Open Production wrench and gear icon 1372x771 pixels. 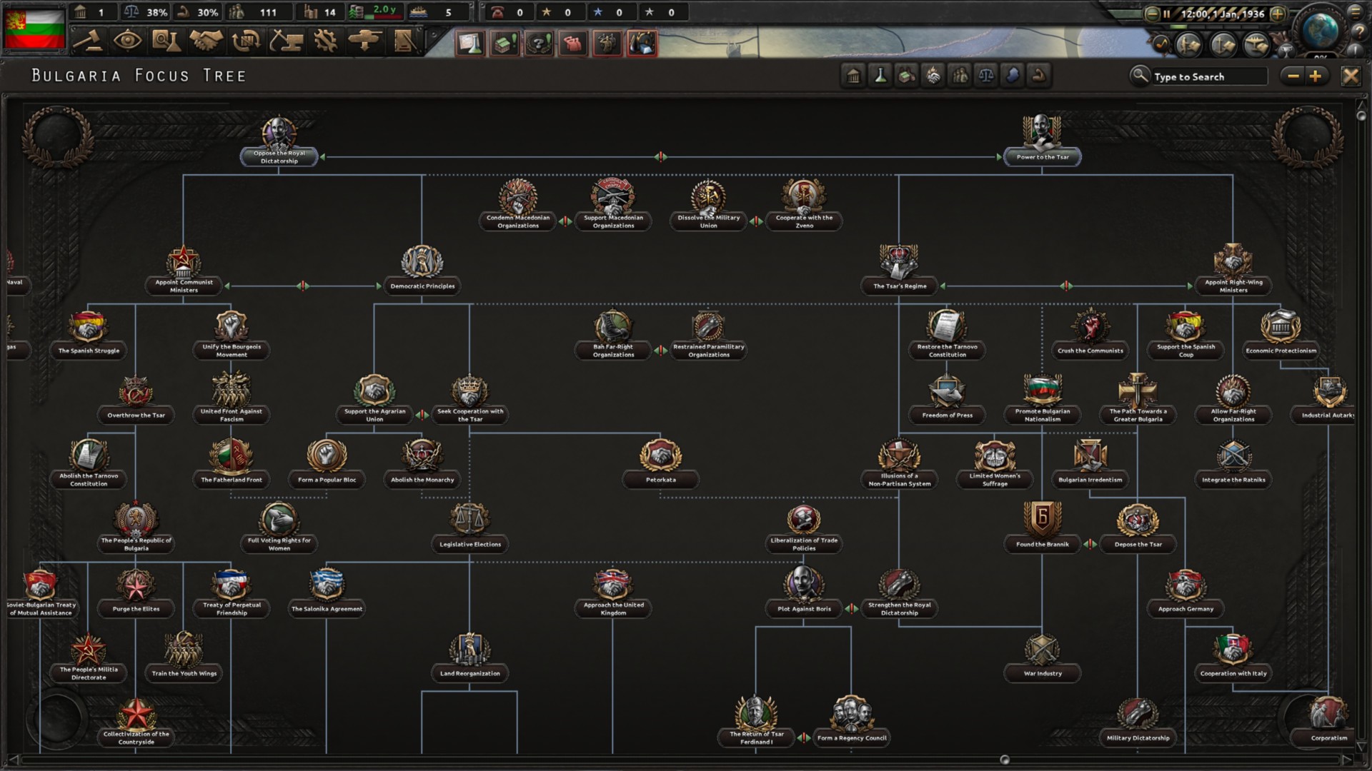point(326,41)
